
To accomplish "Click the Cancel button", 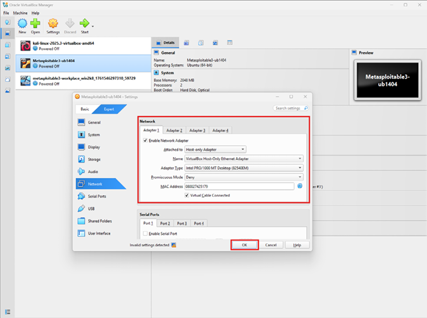I will [x=271, y=245].
